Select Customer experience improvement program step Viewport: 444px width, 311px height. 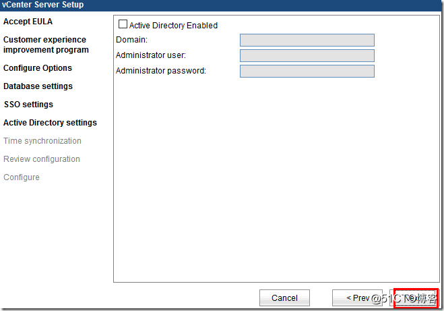[46, 45]
